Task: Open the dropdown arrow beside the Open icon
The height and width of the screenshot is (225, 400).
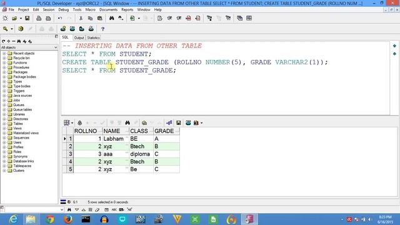Action: 21,18
